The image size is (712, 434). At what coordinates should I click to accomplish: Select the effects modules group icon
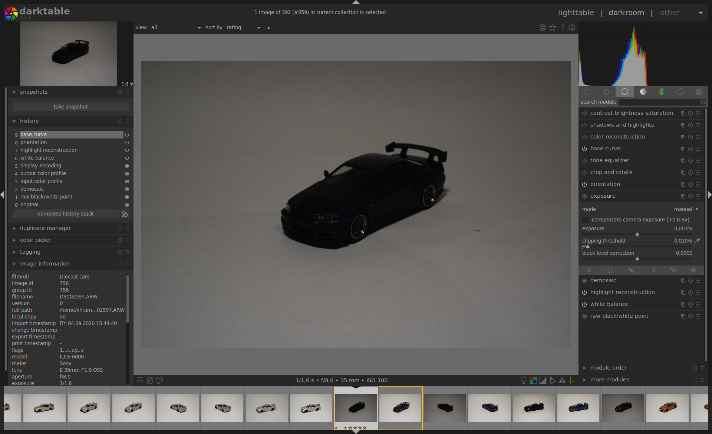tap(699, 91)
